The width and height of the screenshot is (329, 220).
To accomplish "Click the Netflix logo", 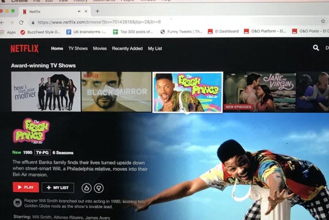I will pyautogui.click(x=24, y=49).
